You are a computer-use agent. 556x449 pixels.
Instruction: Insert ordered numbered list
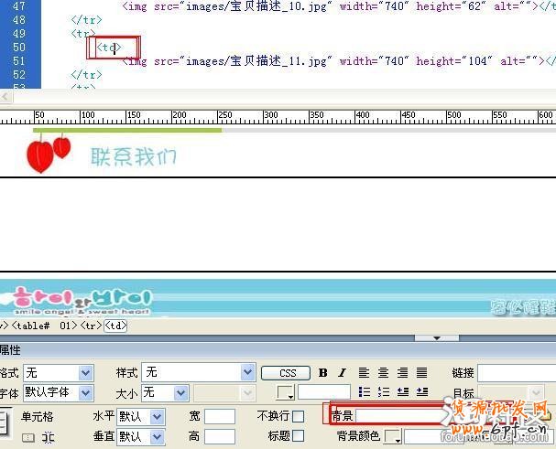click(383, 392)
